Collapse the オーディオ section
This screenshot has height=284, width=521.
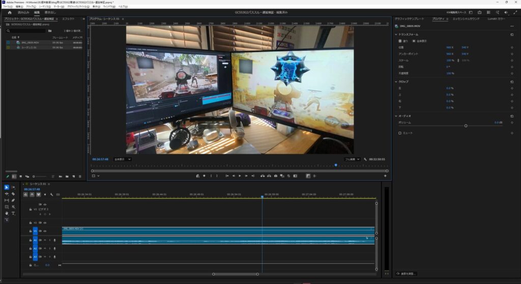tap(396, 116)
